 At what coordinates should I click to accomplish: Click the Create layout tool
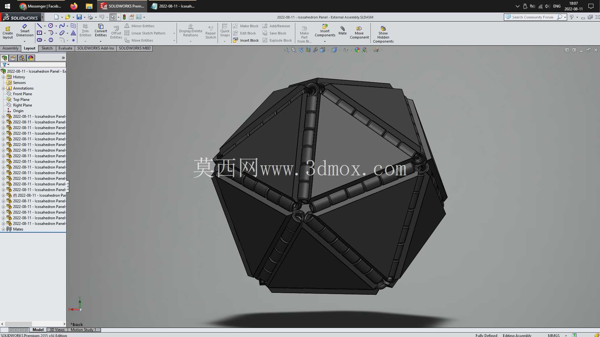(x=8, y=33)
